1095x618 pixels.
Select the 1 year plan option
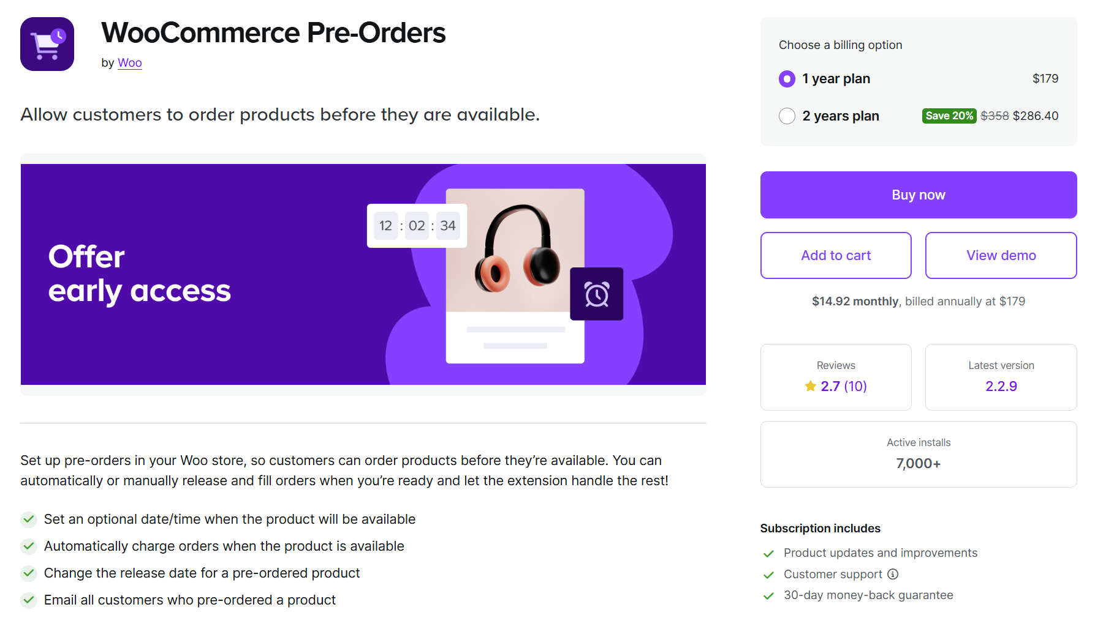[x=786, y=78]
